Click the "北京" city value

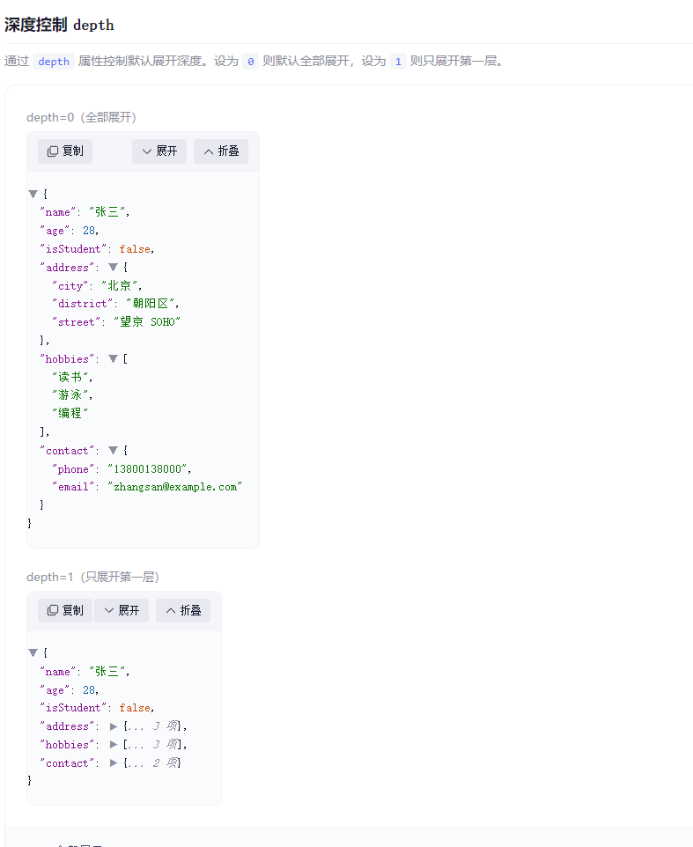tap(120, 286)
